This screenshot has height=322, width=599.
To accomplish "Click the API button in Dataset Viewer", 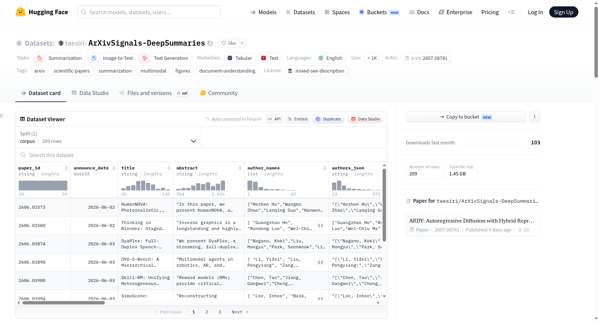I will [x=274, y=119].
